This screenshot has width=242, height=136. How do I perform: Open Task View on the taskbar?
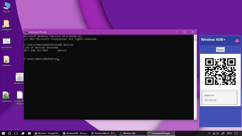tap(16, 133)
